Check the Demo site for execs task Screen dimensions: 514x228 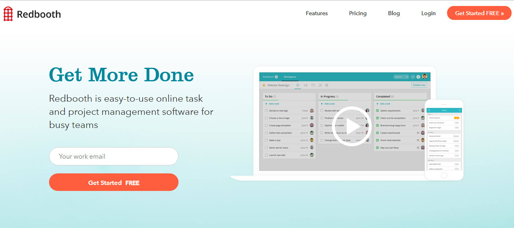point(266,147)
